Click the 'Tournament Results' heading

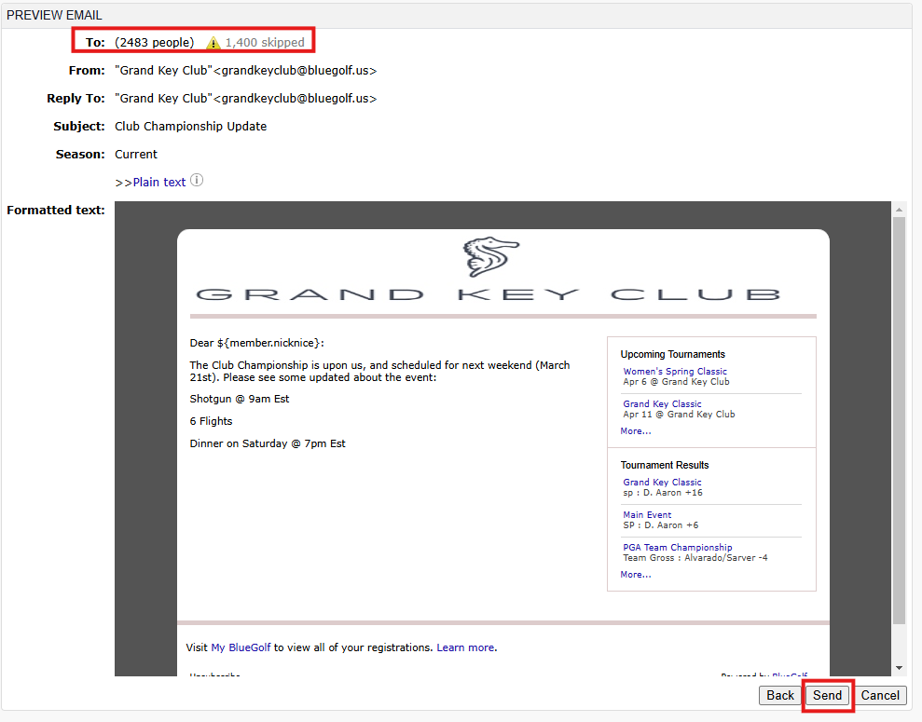(665, 465)
